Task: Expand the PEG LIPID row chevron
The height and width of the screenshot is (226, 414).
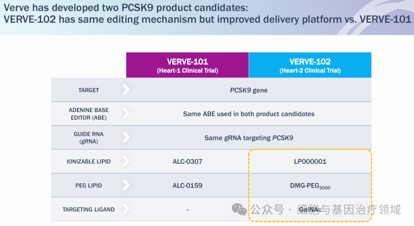Action: 125,185
